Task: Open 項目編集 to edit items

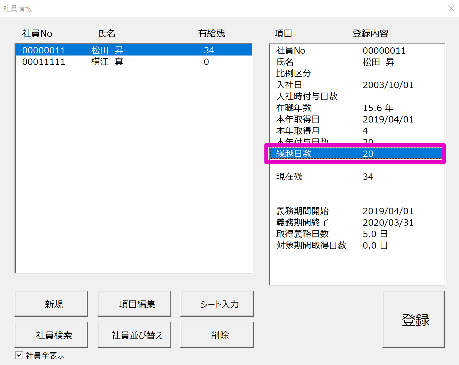Action: click(134, 304)
